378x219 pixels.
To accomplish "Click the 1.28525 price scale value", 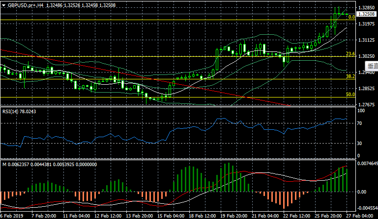I will click(366, 89).
